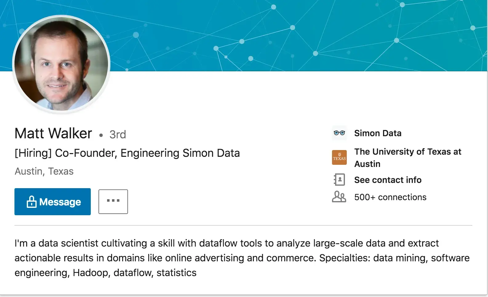Click the Co-Founder, Engineering Simon Data headline
This screenshot has width=488, height=297.
(x=127, y=153)
